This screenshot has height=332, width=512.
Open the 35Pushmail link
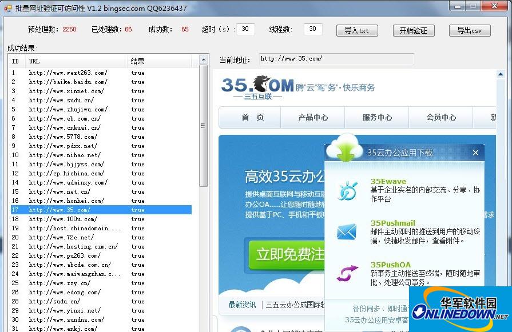[x=393, y=223]
